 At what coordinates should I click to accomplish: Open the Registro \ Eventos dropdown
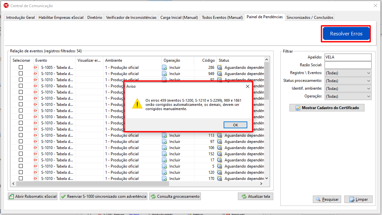coord(348,73)
